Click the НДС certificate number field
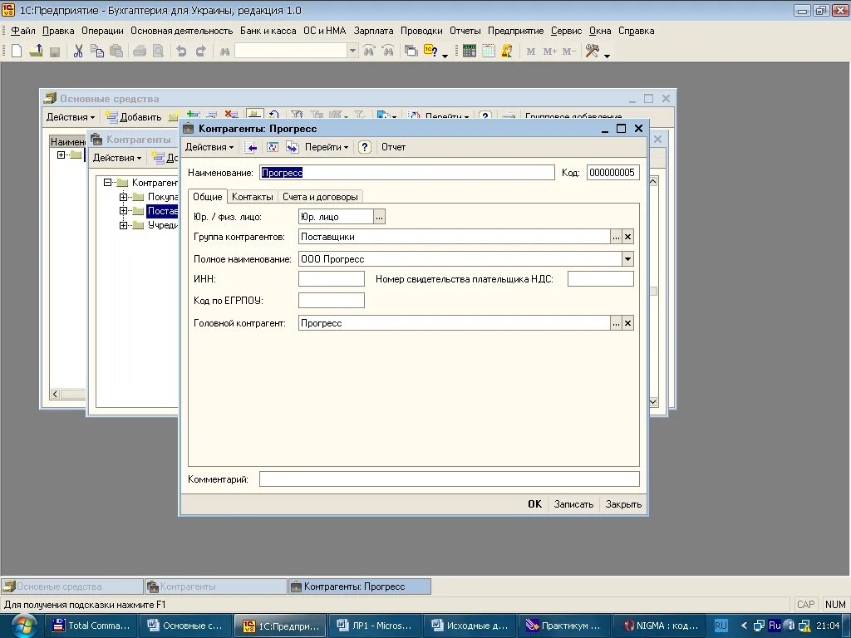 pos(601,279)
